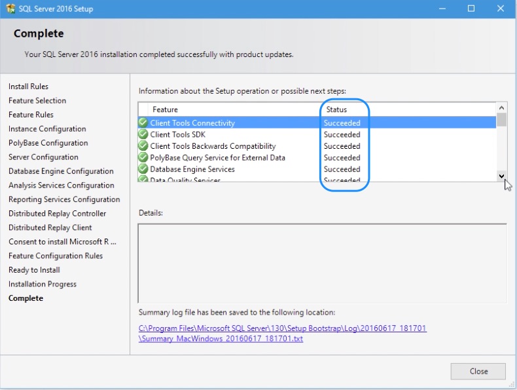Click Installation Progress step
517x390 pixels.
(42, 284)
